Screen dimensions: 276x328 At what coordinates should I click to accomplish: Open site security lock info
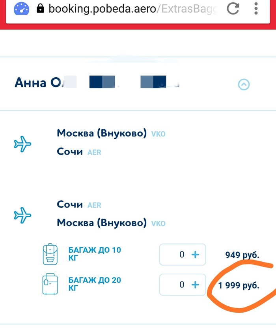(x=40, y=9)
